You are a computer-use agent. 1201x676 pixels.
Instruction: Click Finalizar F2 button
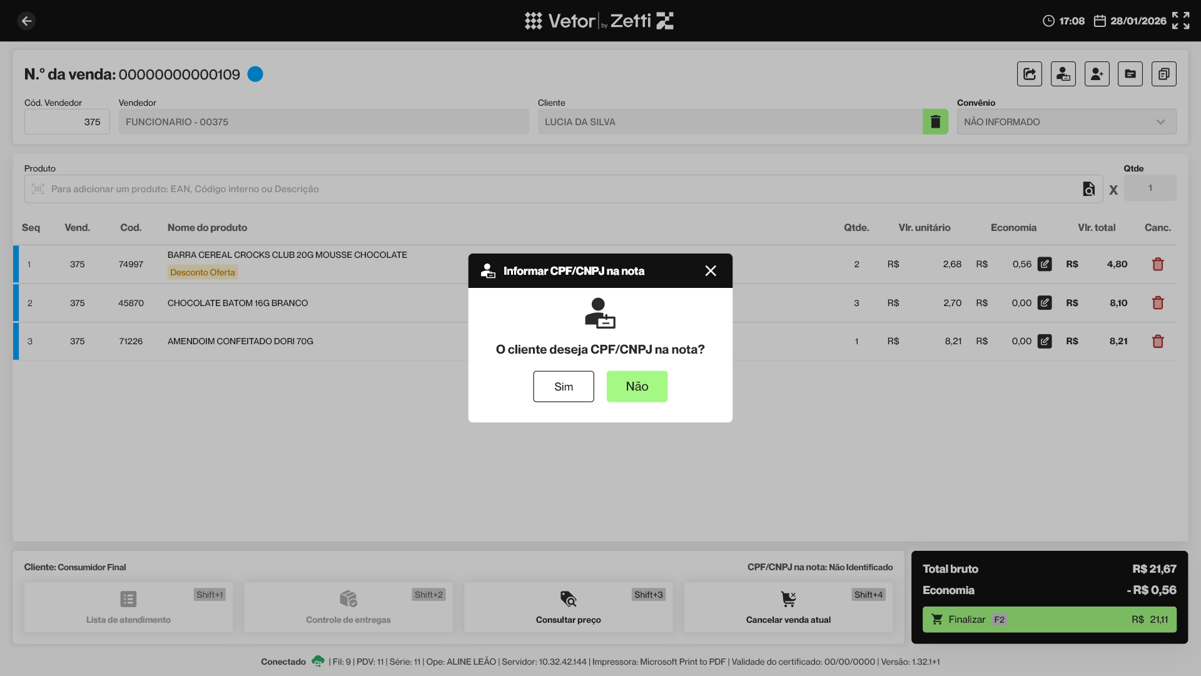point(1049,619)
